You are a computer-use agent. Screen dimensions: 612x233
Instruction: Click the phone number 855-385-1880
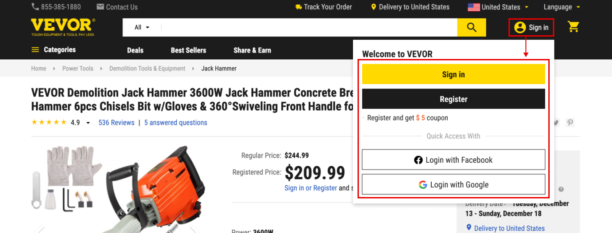56,7
